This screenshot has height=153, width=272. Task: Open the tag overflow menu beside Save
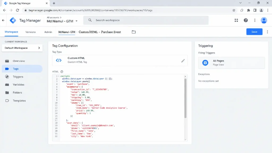267,32
